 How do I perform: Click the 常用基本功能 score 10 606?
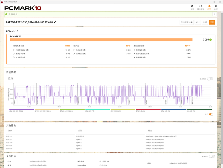pos(68,46)
